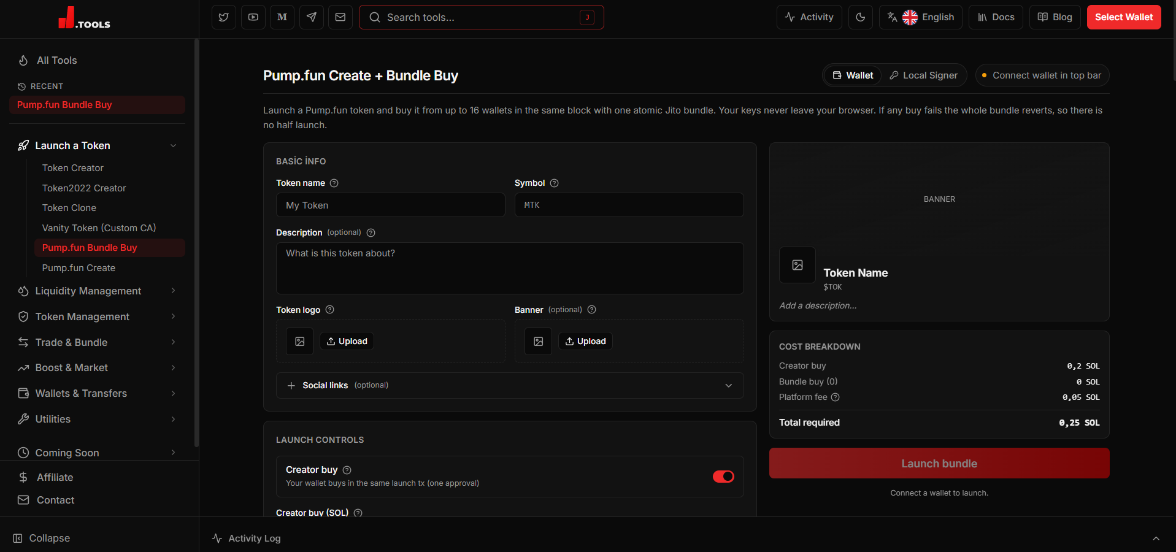
Task: Expand the Activity Log panel
Action: pyautogui.click(x=687, y=538)
